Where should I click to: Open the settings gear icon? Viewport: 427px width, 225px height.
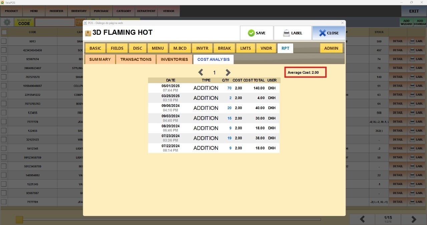pos(7,22)
